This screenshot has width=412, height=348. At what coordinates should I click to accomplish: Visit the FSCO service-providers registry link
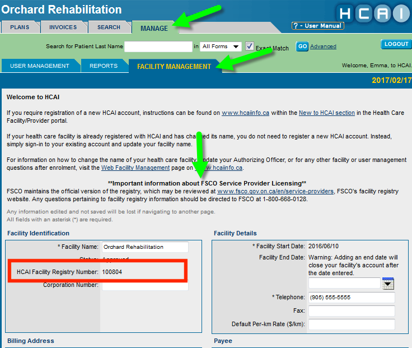(x=275, y=191)
